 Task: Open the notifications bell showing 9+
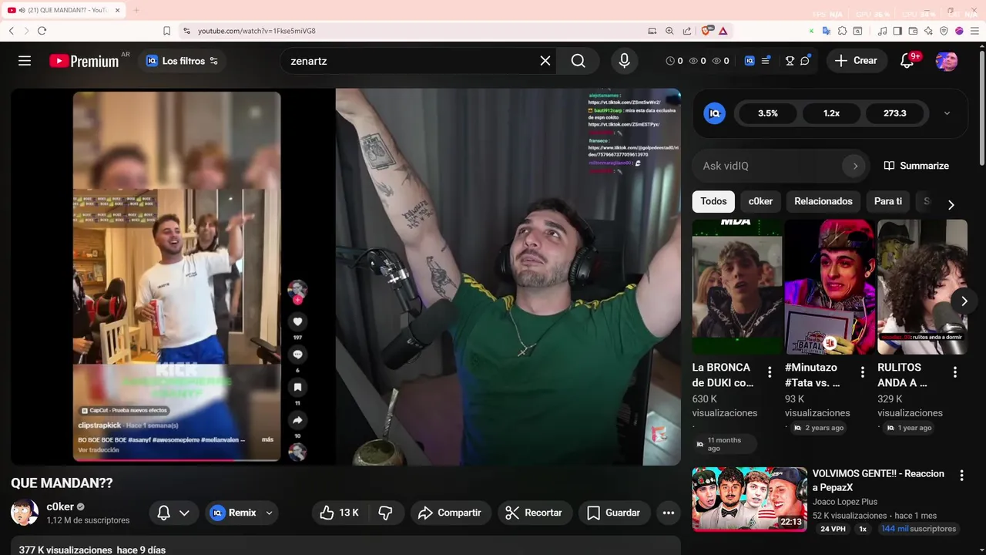pyautogui.click(x=907, y=61)
